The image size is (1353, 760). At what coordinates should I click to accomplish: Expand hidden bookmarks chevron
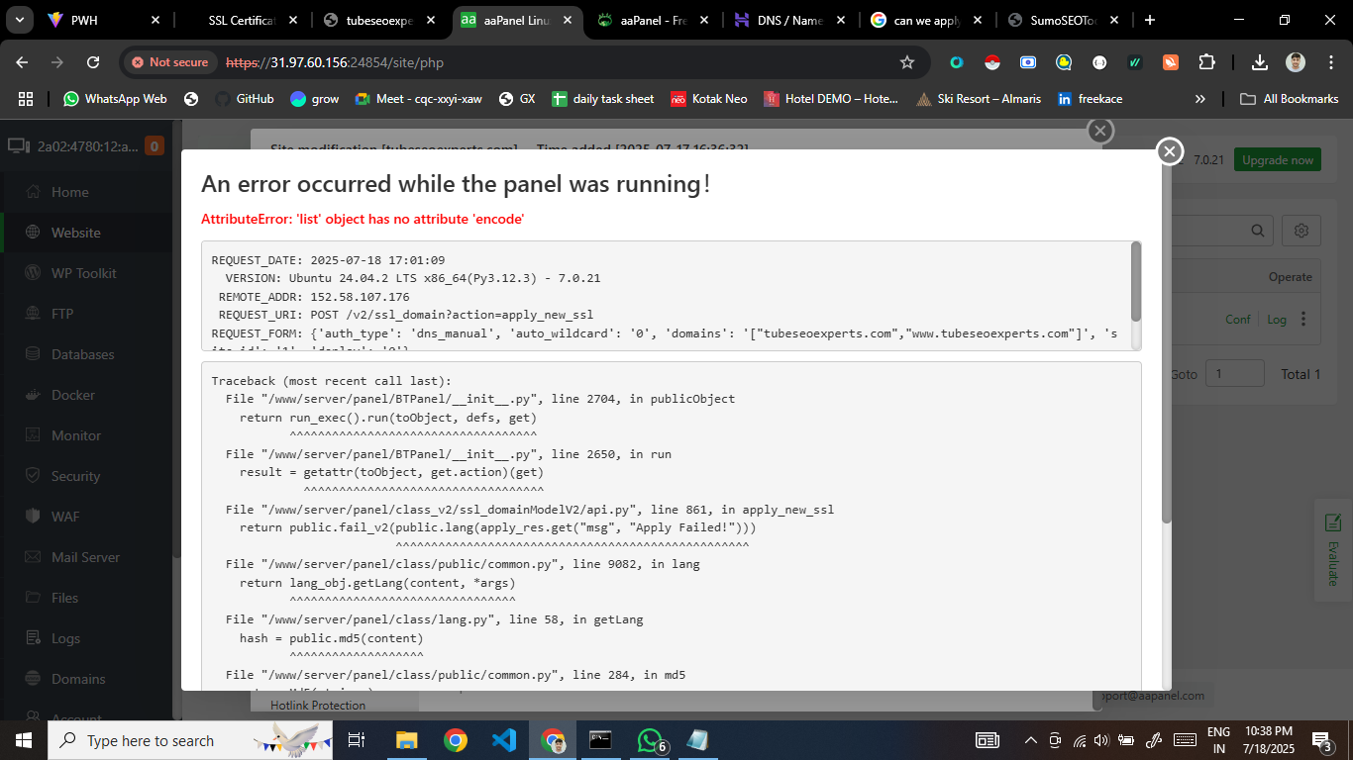click(x=1200, y=99)
